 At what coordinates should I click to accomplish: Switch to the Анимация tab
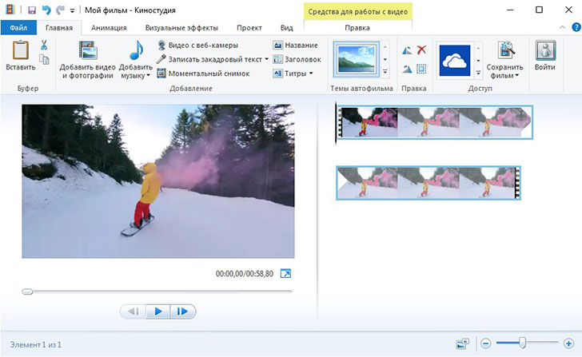click(x=109, y=27)
